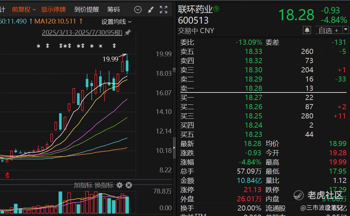Viewport: 350px width, 216px height.
Task: Open the indicator settings gear
Action: (x=120, y=185)
